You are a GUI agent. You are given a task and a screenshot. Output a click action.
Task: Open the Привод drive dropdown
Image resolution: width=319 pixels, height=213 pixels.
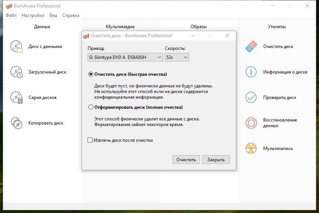tap(125, 57)
